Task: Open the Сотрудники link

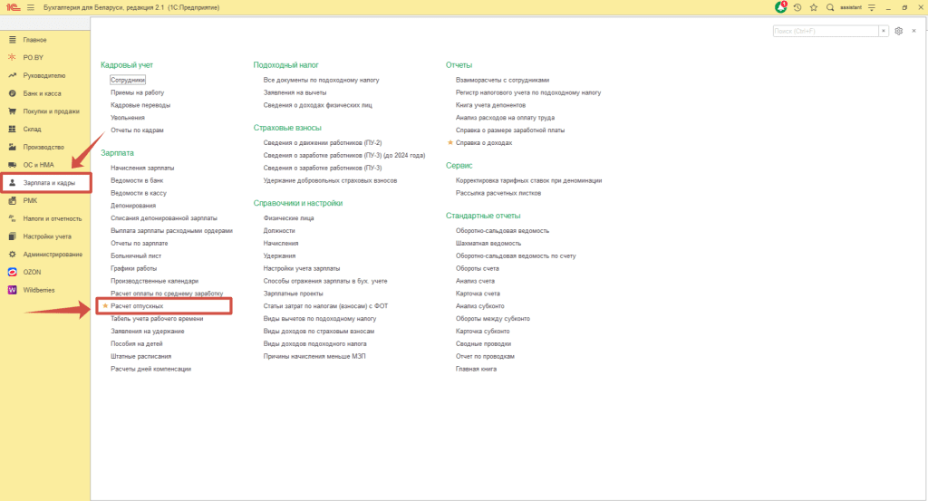Action: pos(128,80)
